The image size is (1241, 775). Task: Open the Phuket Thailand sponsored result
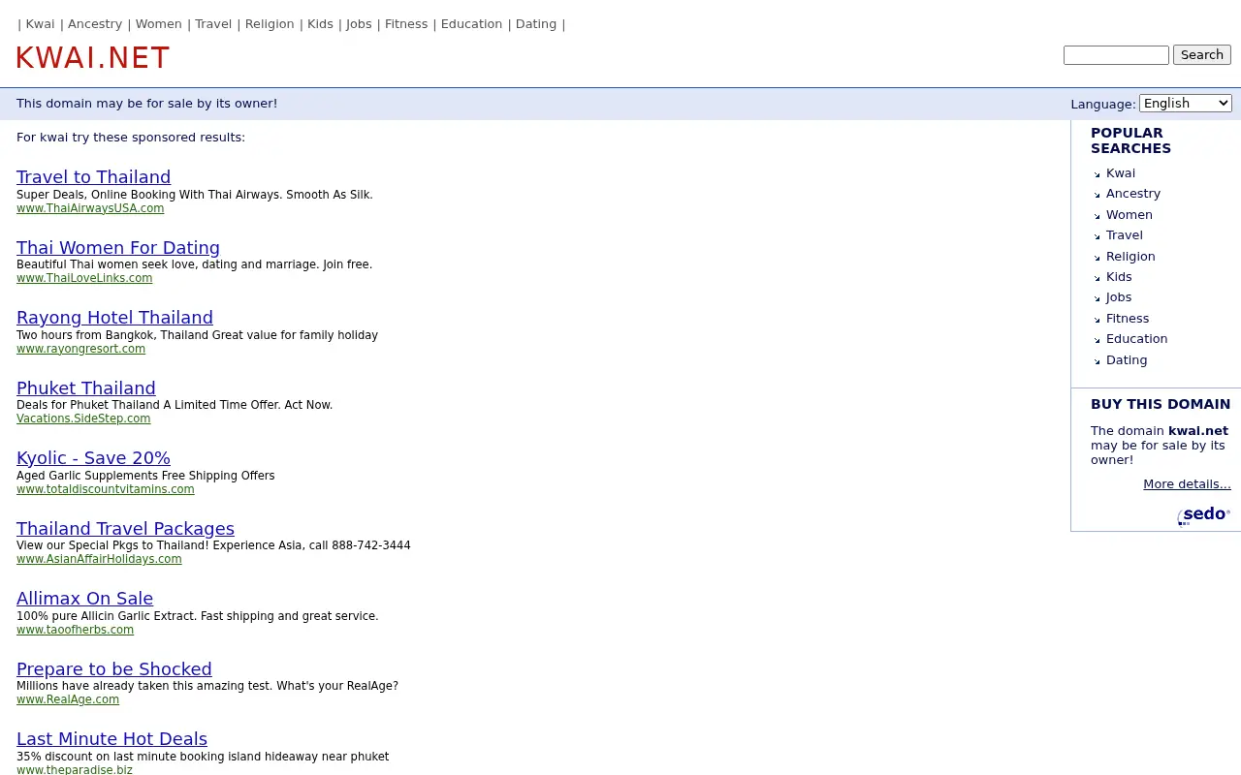86,388
